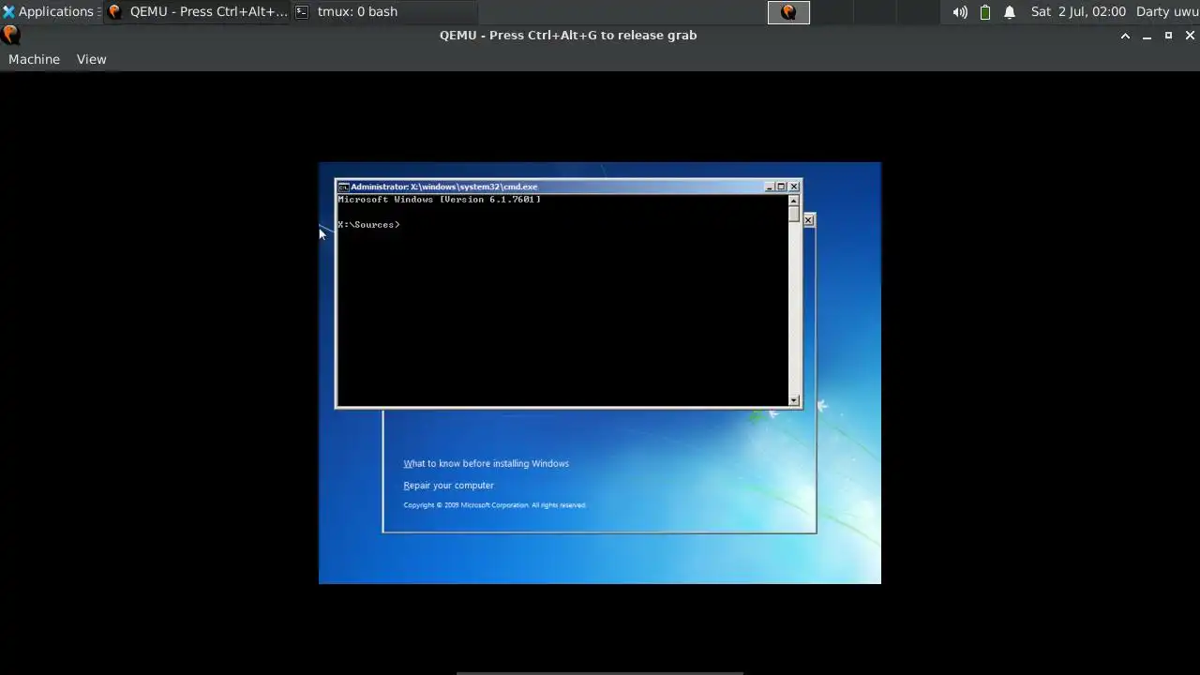Viewport: 1200px width, 675px height.
Task: Minimize the QEMU host window
Action: click(1147, 36)
